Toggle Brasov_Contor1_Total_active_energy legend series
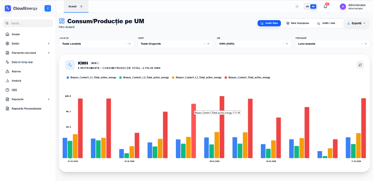 coord(247,78)
